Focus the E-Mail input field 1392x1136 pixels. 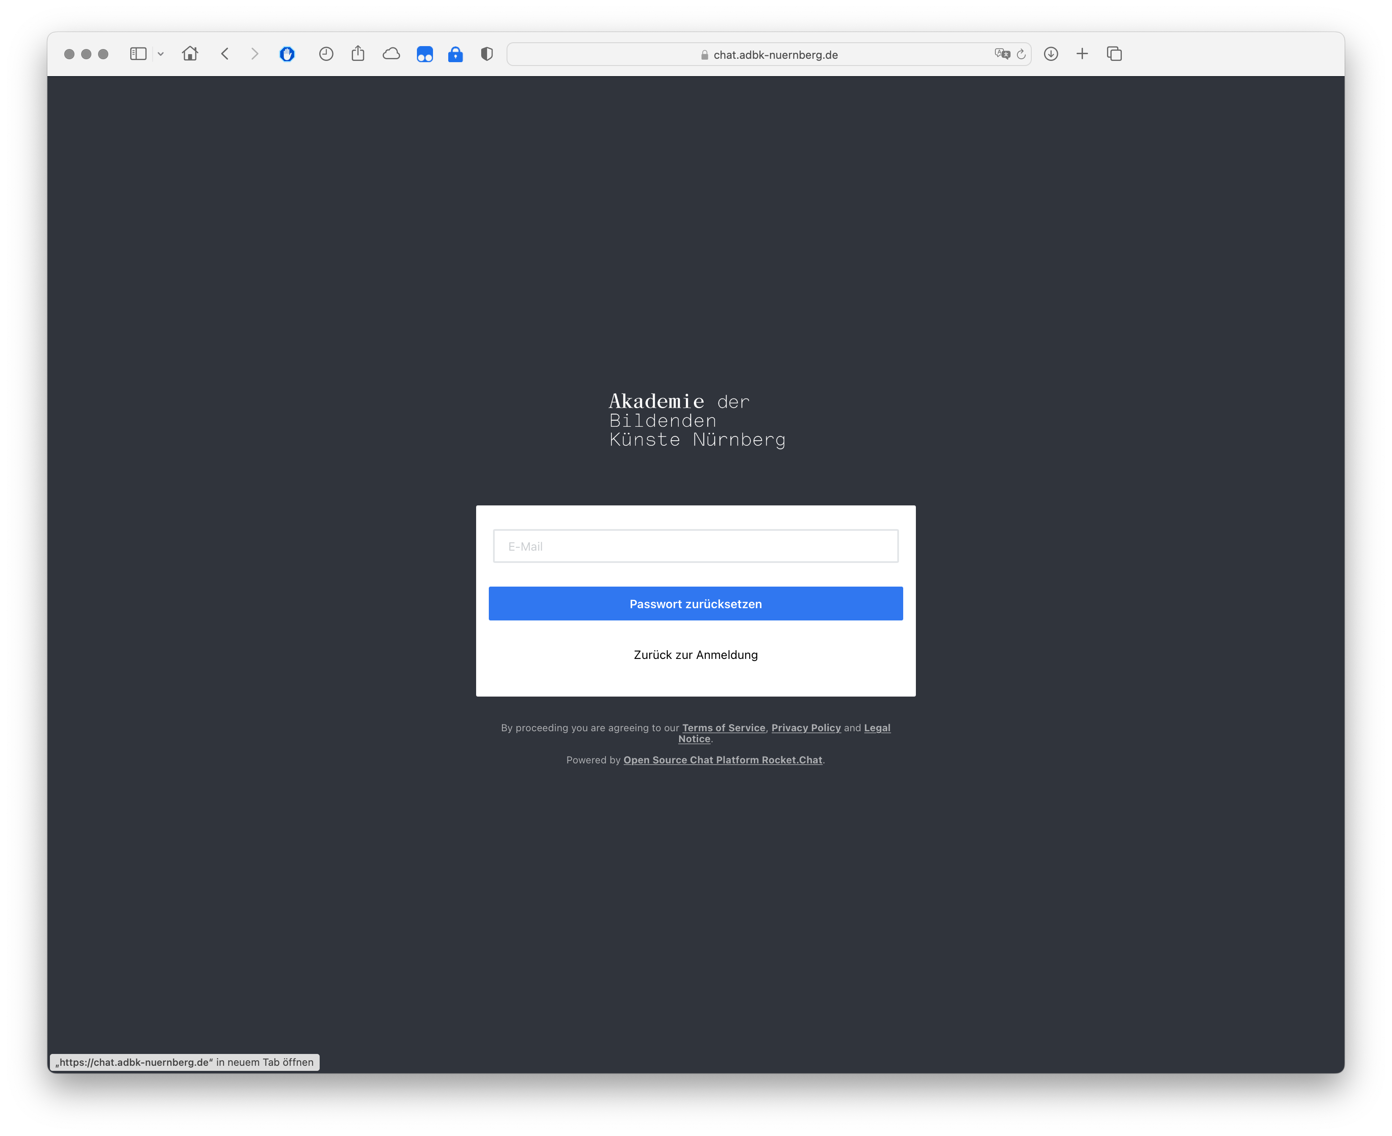click(696, 546)
